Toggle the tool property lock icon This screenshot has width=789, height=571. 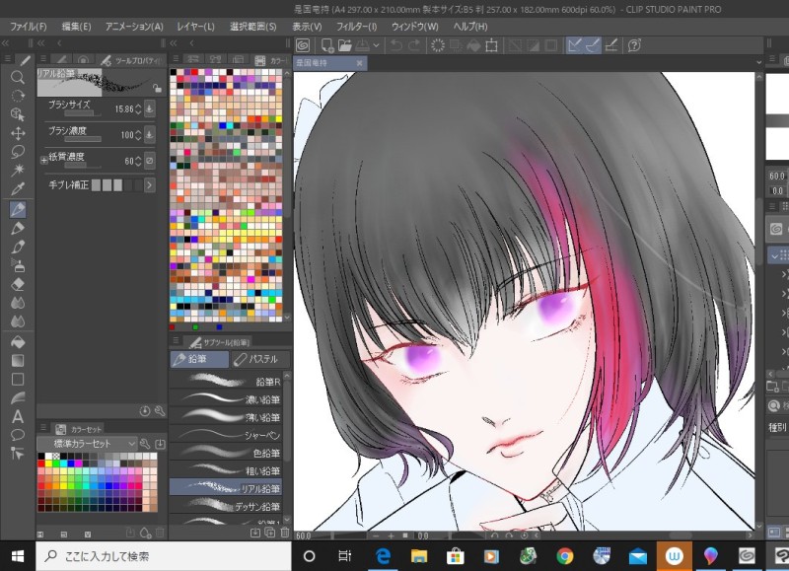(158, 88)
